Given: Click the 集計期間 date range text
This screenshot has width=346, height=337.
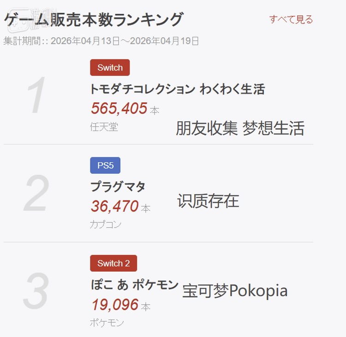Looking at the screenshot, I should [x=101, y=41].
